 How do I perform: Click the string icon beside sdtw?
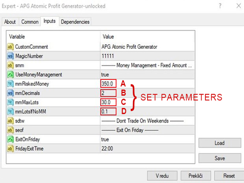[x=10, y=121]
